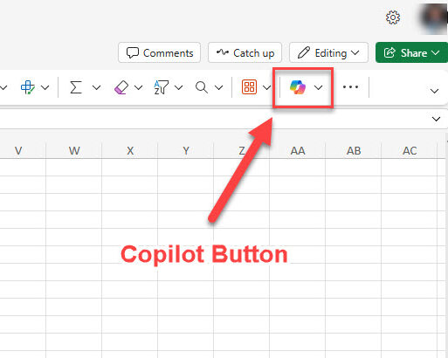Screen dimensions: 448x358
Task: Open the Editing mode dropdown
Action: coord(328,52)
